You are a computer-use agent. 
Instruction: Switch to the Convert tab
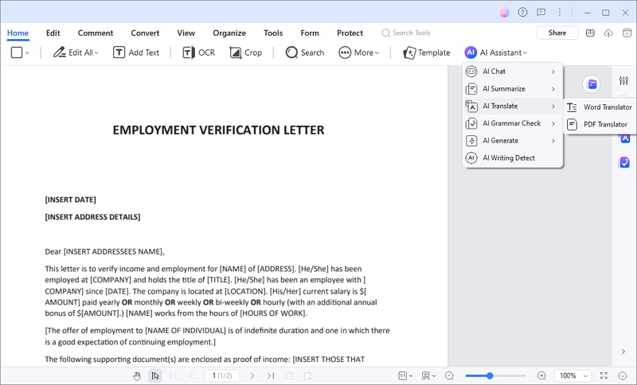[145, 33]
